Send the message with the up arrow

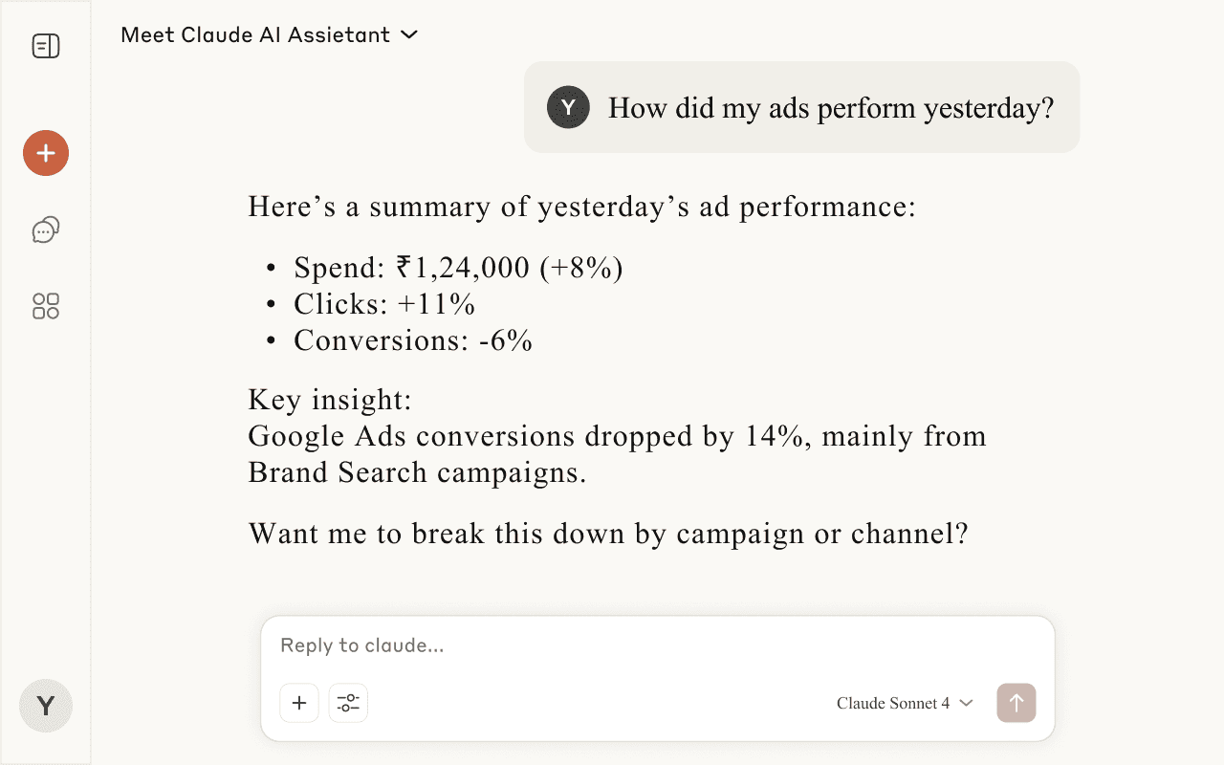1016,703
